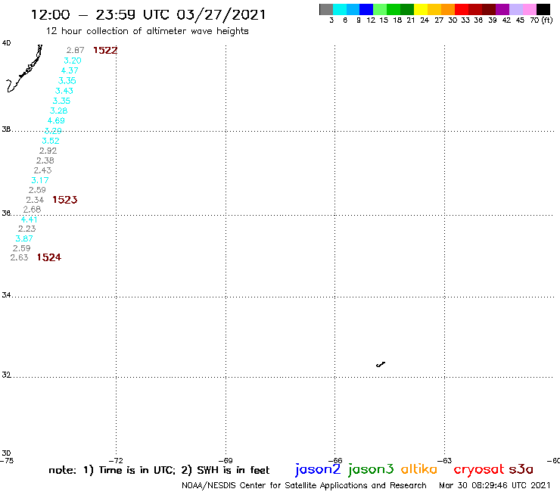This screenshot has height=492, width=560.
Task: Click the 4.37 wave height value
Action: pos(70,70)
